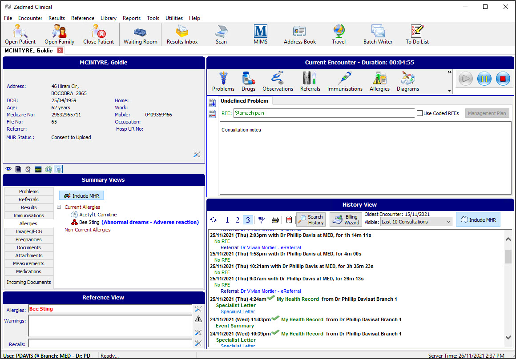This screenshot has width=516, height=359.
Task: Expand the hidden toolbar chevron in Current Encounter
Action: 449,72
